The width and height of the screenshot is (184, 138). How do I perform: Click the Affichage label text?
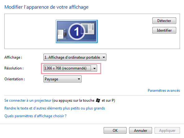click(13, 57)
